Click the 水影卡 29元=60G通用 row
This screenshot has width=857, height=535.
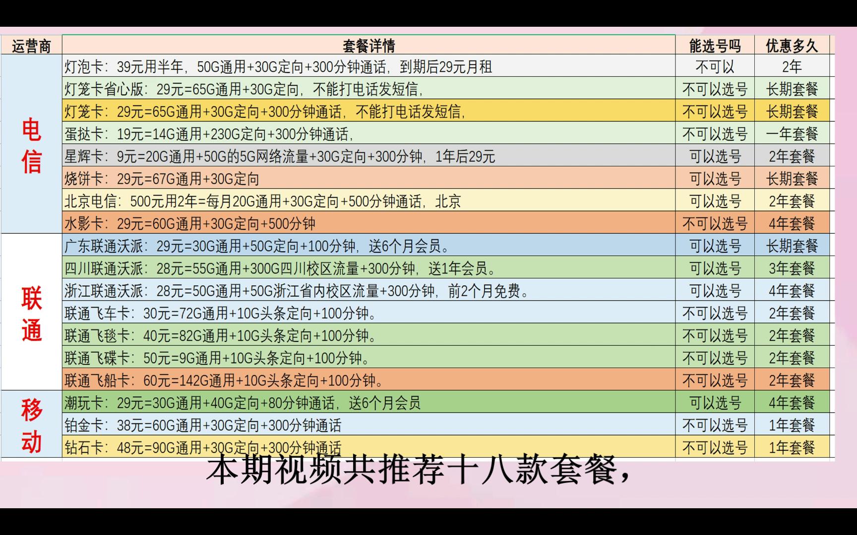coord(368,223)
